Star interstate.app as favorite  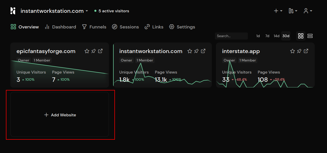pyautogui.click(x=293, y=51)
